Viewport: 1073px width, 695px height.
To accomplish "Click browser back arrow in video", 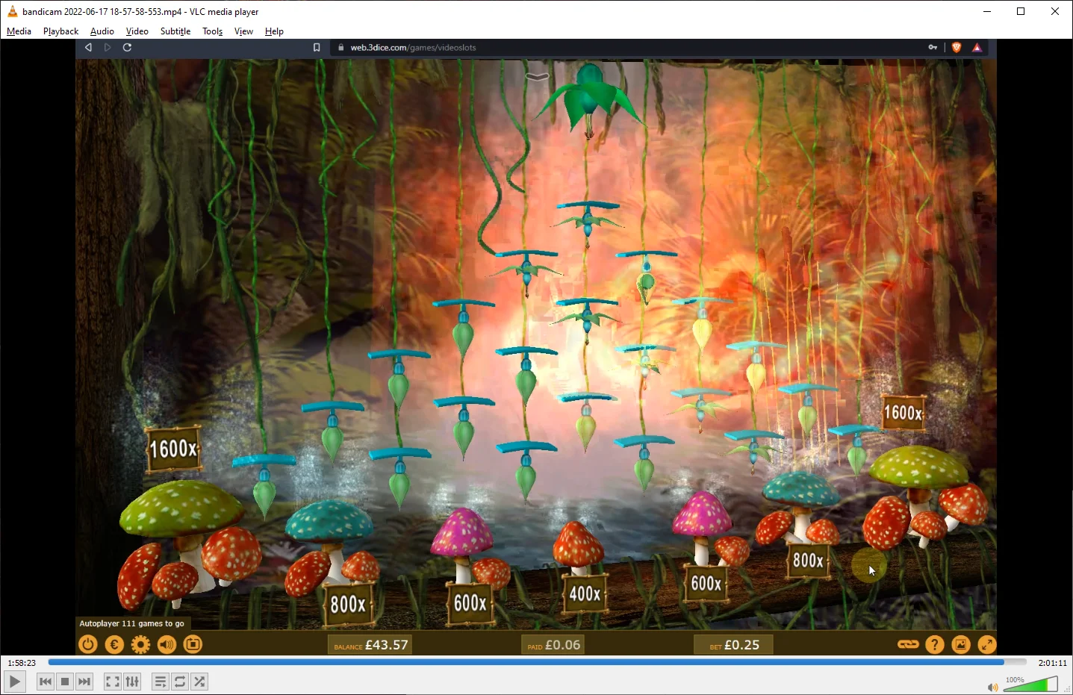I will pyautogui.click(x=88, y=47).
